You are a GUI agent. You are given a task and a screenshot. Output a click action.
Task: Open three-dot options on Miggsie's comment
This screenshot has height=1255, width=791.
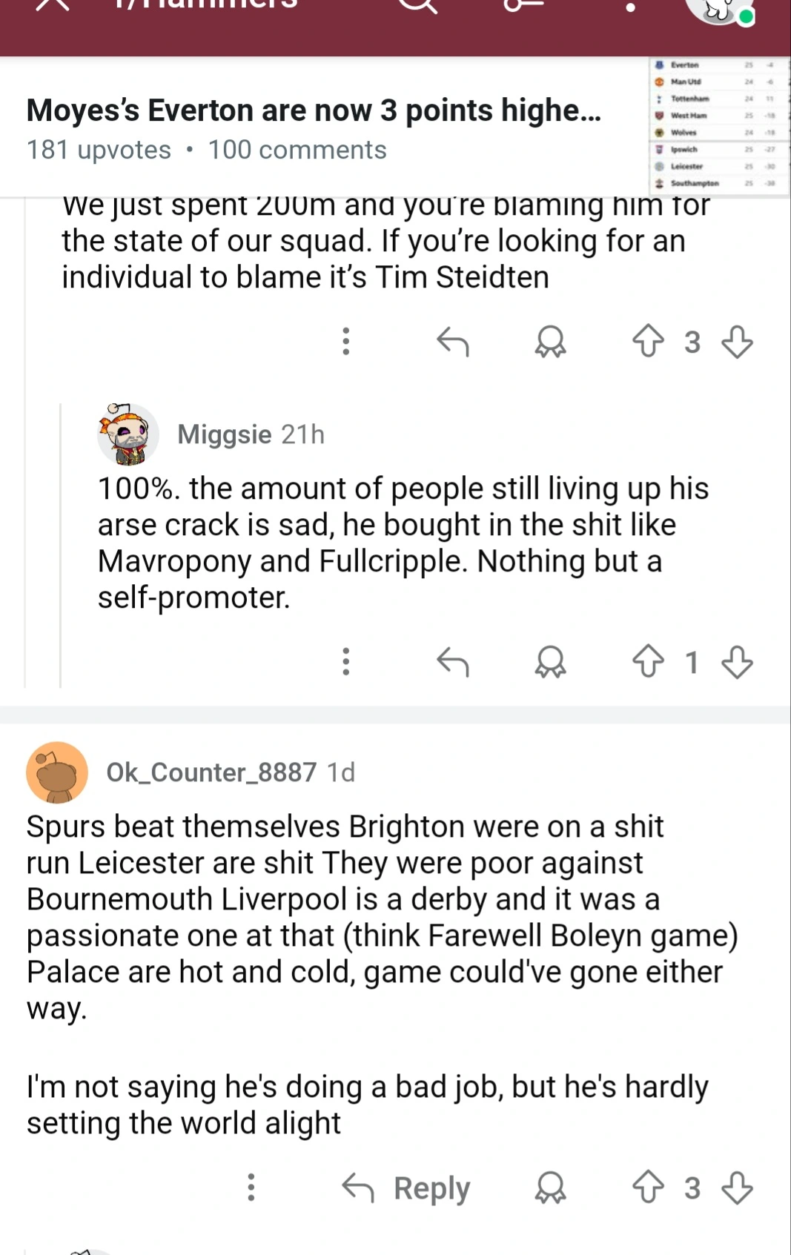pos(345,661)
